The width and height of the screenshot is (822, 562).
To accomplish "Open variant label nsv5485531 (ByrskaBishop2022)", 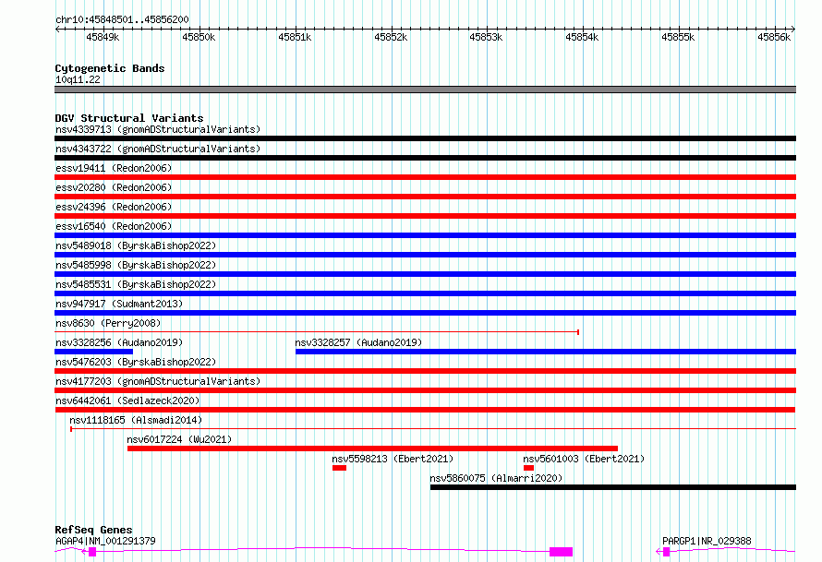I will [x=136, y=284].
